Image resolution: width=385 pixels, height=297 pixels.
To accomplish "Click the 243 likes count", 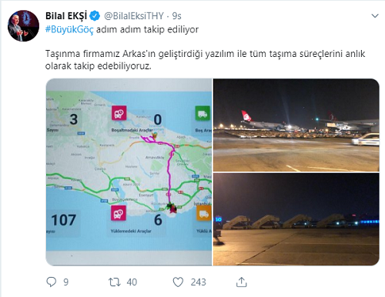I will pyautogui.click(x=198, y=282).
